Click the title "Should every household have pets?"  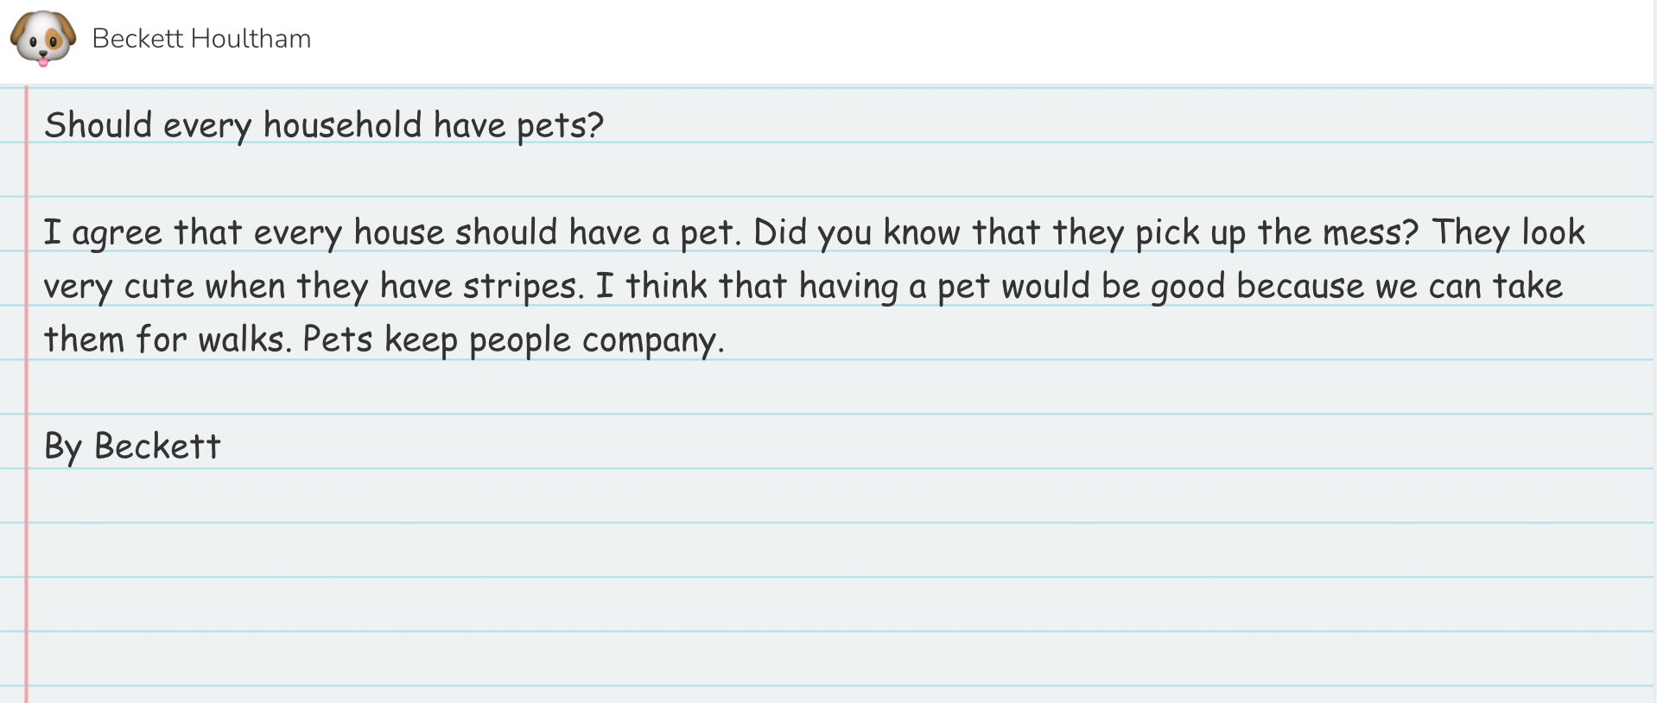[323, 125]
